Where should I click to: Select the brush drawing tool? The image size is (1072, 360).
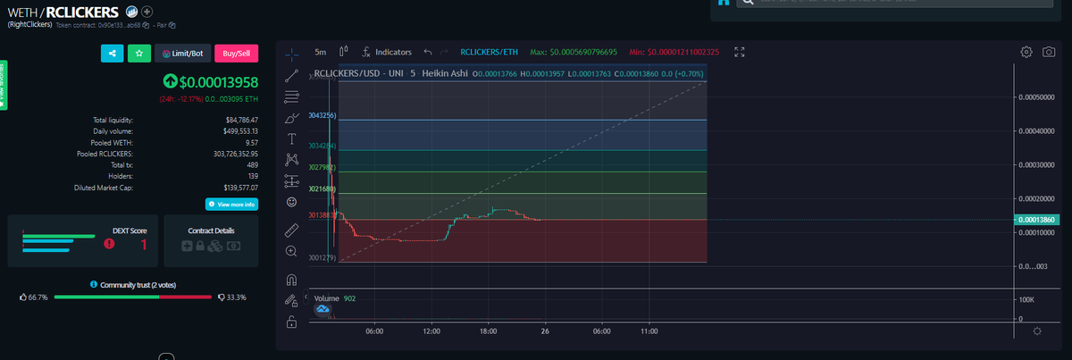(291, 118)
